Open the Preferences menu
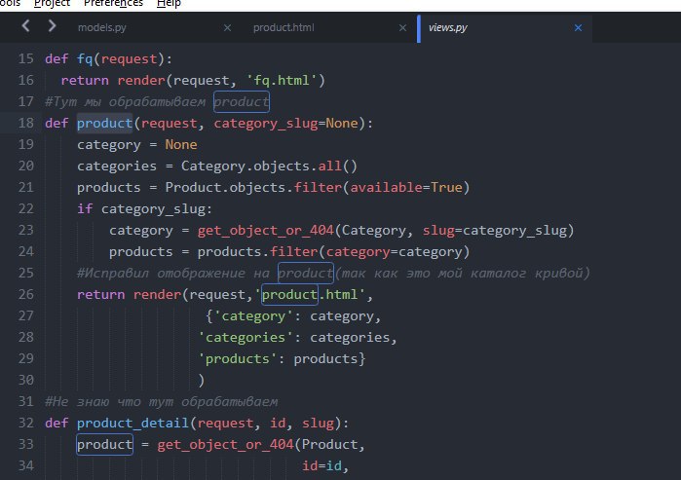This screenshot has width=681, height=480. point(113,4)
